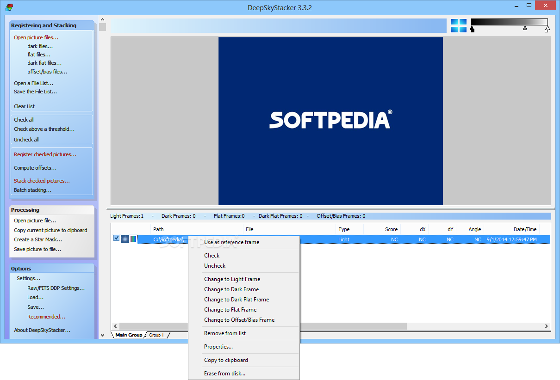The image size is (560, 380).
Task: Click the color bars icon in file row
Action: (x=133, y=239)
